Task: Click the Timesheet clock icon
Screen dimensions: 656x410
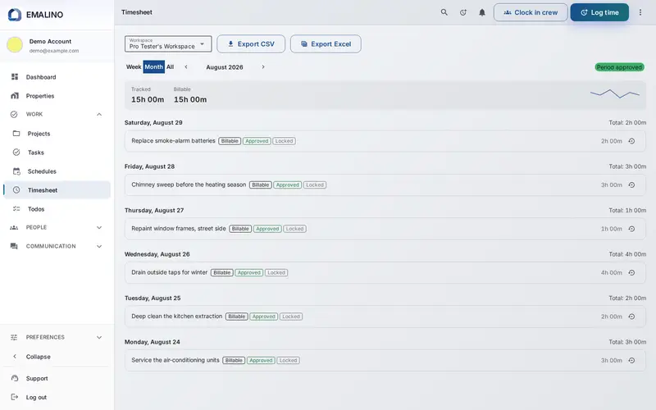Action: pos(16,190)
